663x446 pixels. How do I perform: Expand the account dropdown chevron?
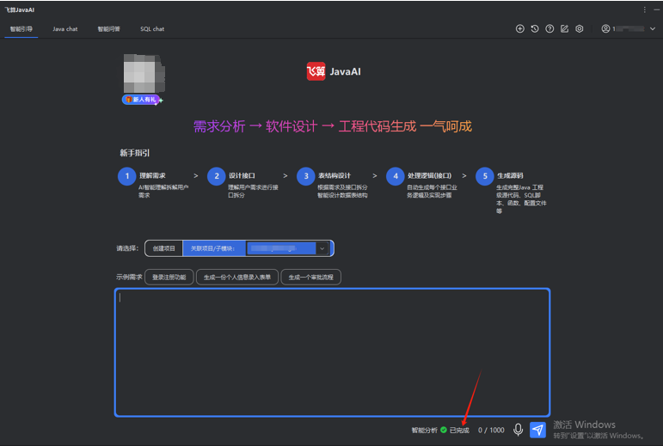pyautogui.click(x=653, y=28)
